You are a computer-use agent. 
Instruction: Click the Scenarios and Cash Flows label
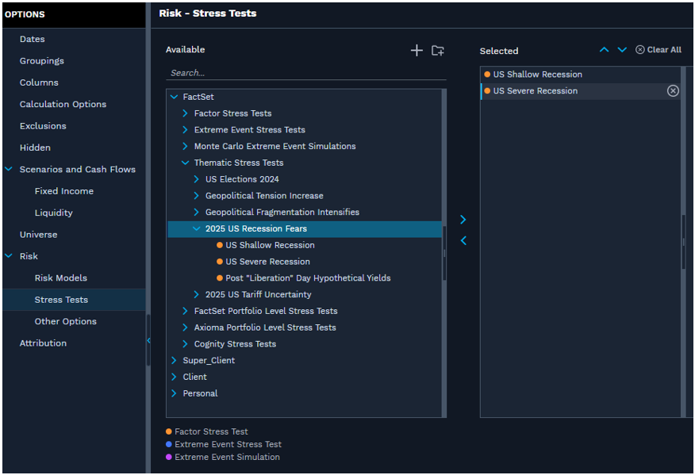point(77,169)
